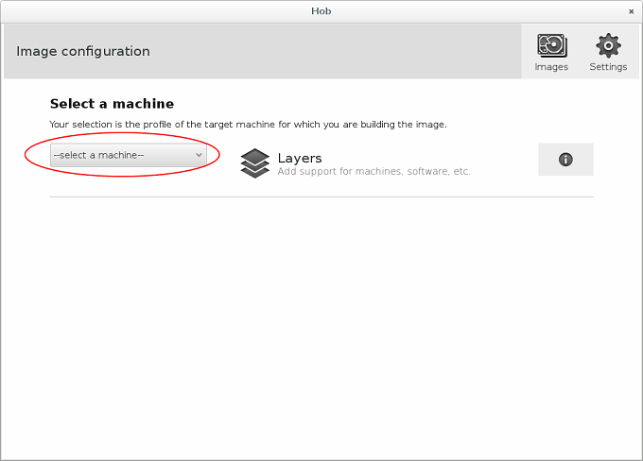Open Layers via its title text
643x461 pixels.
pyautogui.click(x=299, y=158)
